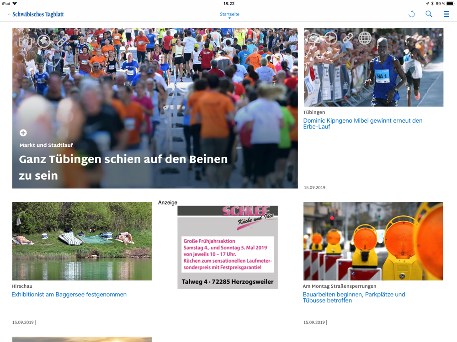This screenshot has width=457, height=342.
Task: Open camera icon on Erbe-Lauf runner image
Action: 314,38
